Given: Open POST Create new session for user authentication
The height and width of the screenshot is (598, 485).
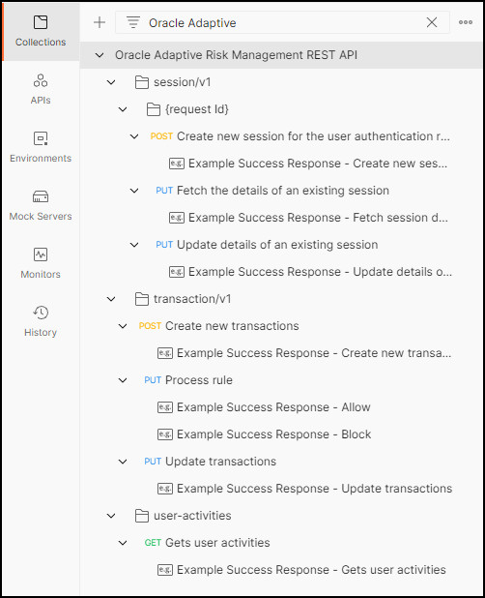Looking at the screenshot, I should pyautogui.click(x=300, y=136).
